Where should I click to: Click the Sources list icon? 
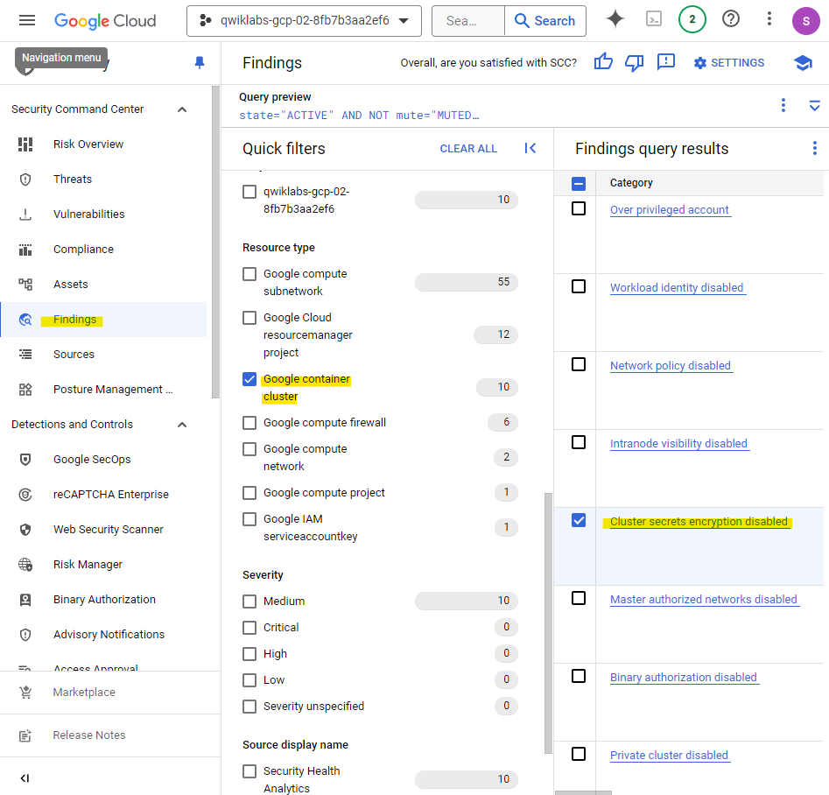pos(25,354)
